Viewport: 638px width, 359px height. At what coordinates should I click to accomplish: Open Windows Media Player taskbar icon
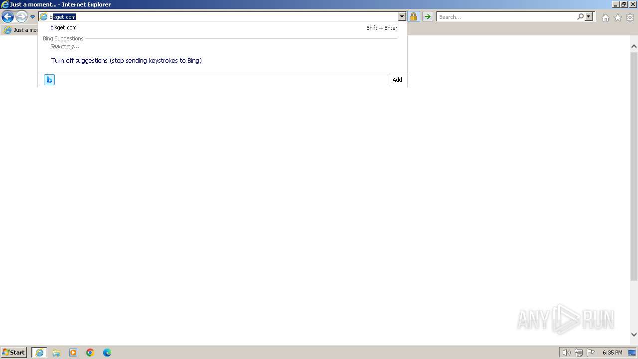(x=73, y=353)
